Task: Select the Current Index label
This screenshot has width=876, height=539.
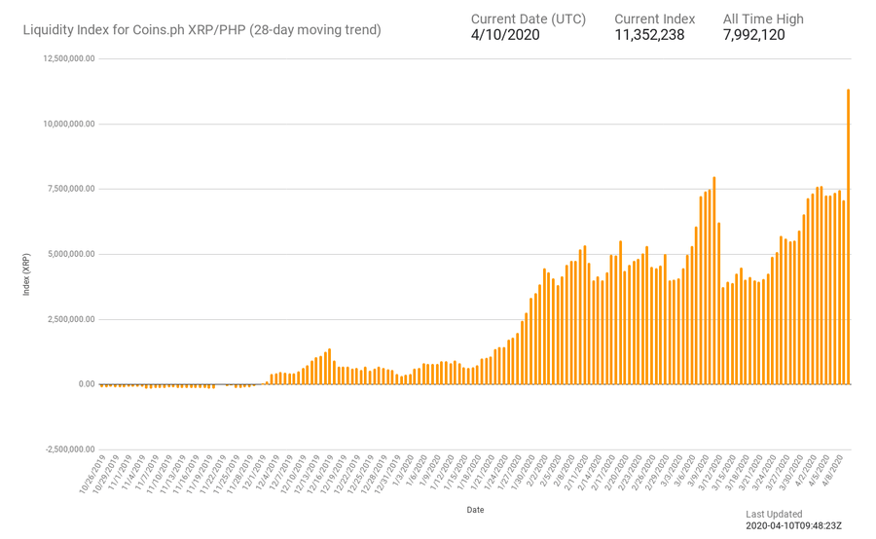Action: (654, 19)
